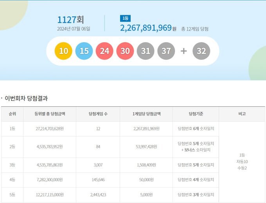Screen dimensions: 266x203
Task: Click the red number 24 ball
Action: click(x=104, y=51)
